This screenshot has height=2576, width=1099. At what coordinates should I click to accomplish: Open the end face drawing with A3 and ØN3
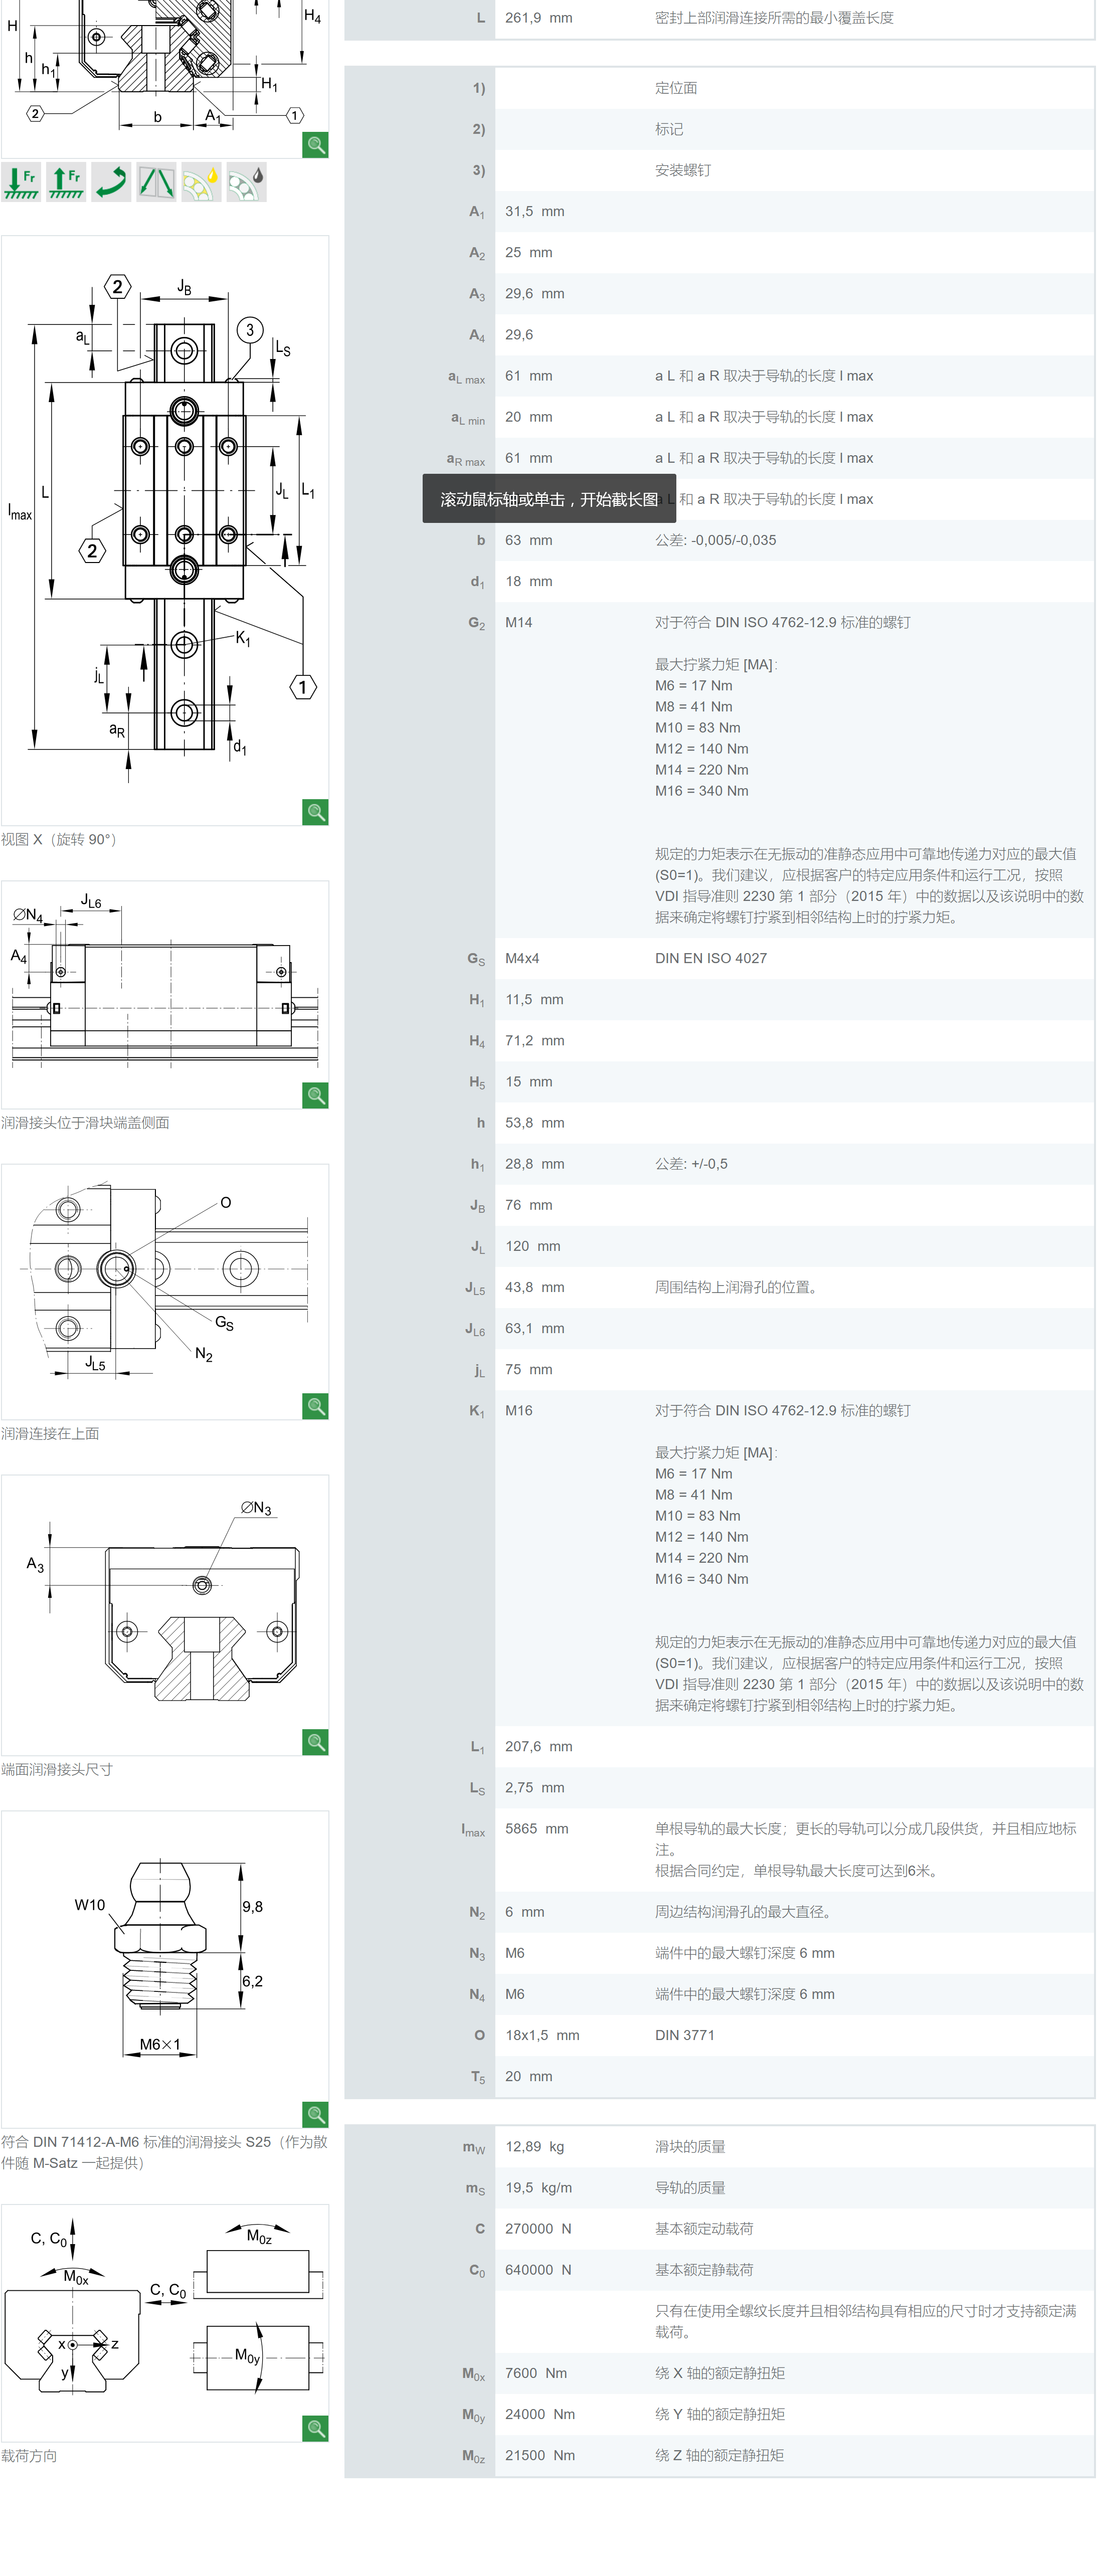point(165,1615)
